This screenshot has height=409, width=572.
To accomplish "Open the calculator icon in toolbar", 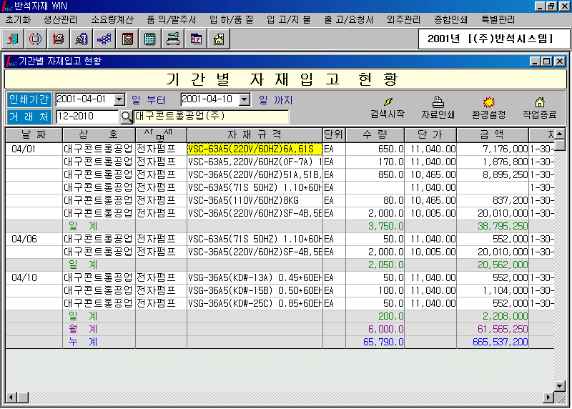I will (x=150, y=39).
